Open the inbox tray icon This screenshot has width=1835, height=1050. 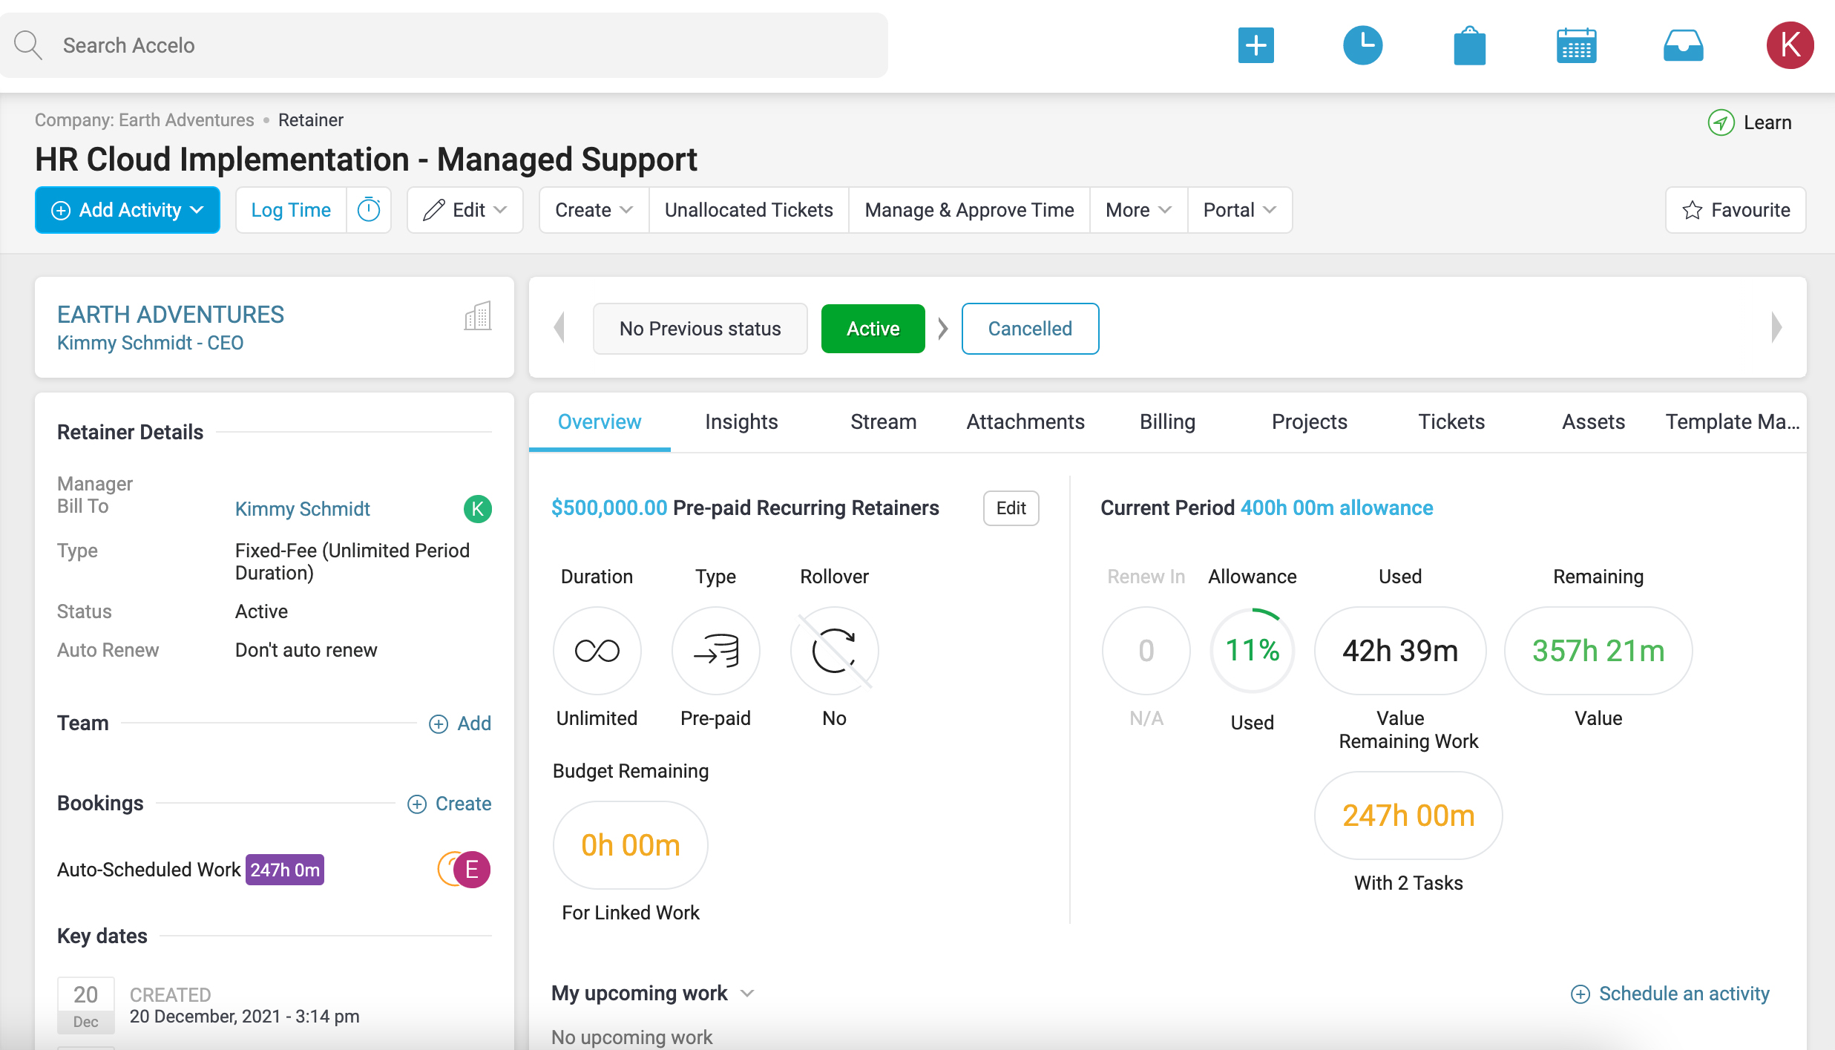[1683, 45]
